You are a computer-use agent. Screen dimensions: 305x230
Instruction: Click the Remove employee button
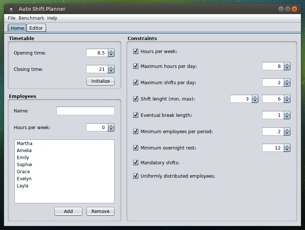[x=100, y=211]
